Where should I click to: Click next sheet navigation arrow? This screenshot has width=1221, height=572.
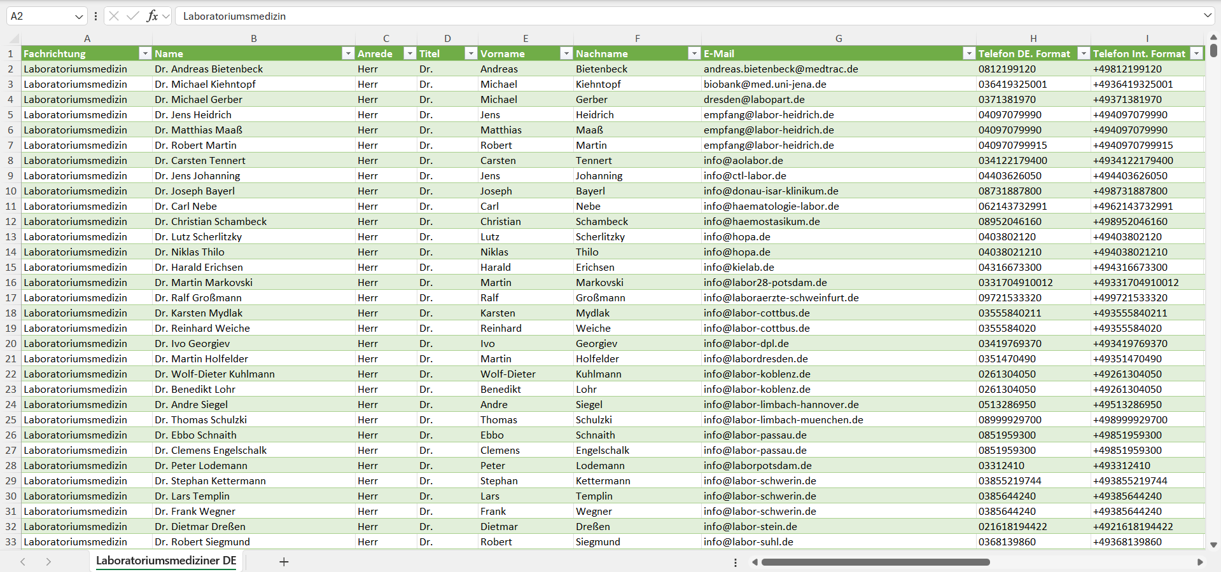[48, 562]
